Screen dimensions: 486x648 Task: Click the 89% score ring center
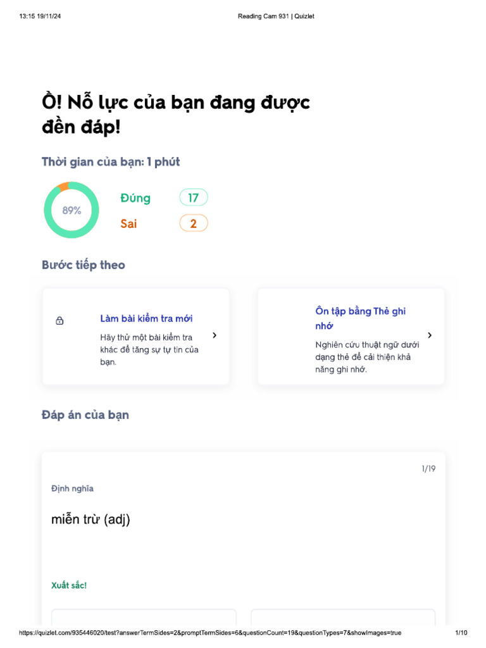[72, 211]
